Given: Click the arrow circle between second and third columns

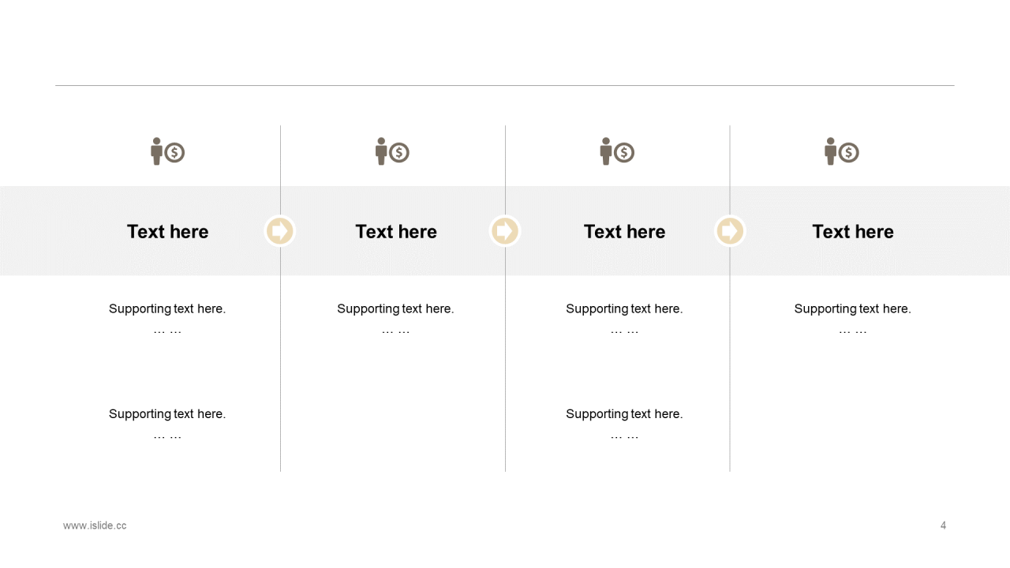Looking at the screenshot, I should [505, 231].
